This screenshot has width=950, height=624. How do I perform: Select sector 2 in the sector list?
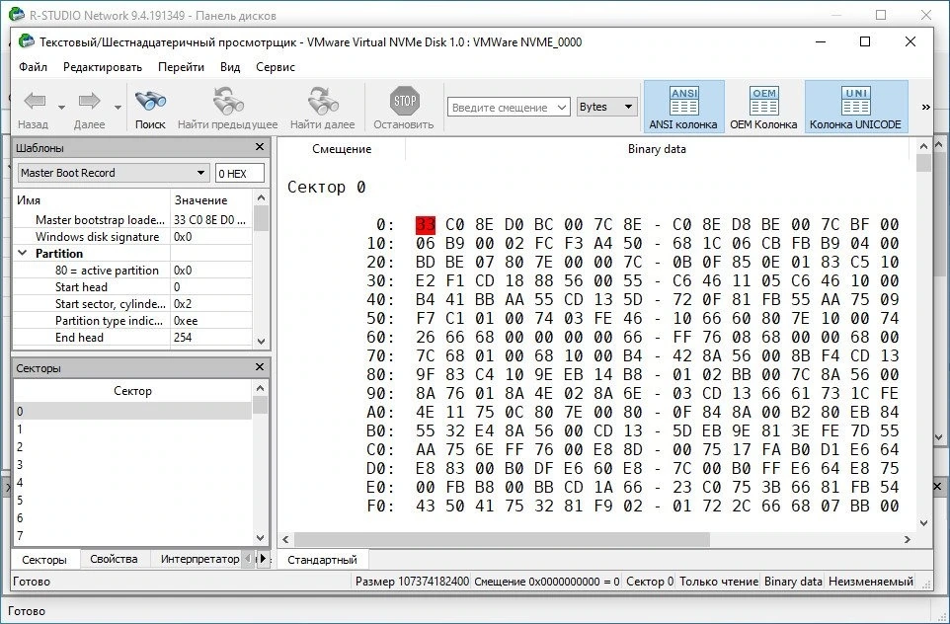(x=132, y=447)
